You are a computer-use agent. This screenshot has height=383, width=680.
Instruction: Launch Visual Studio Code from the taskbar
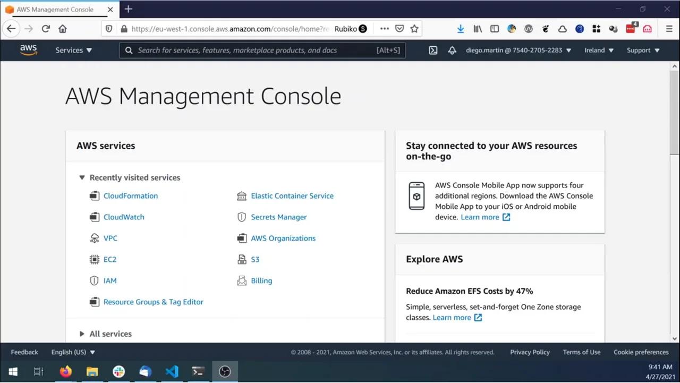tap(171, 371)
